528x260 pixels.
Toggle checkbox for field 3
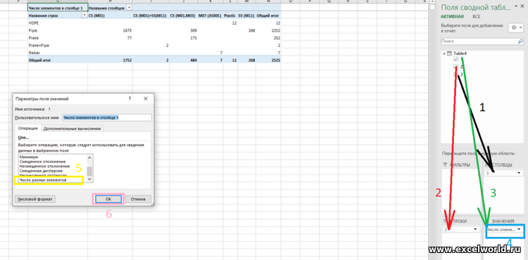point(456,74)
